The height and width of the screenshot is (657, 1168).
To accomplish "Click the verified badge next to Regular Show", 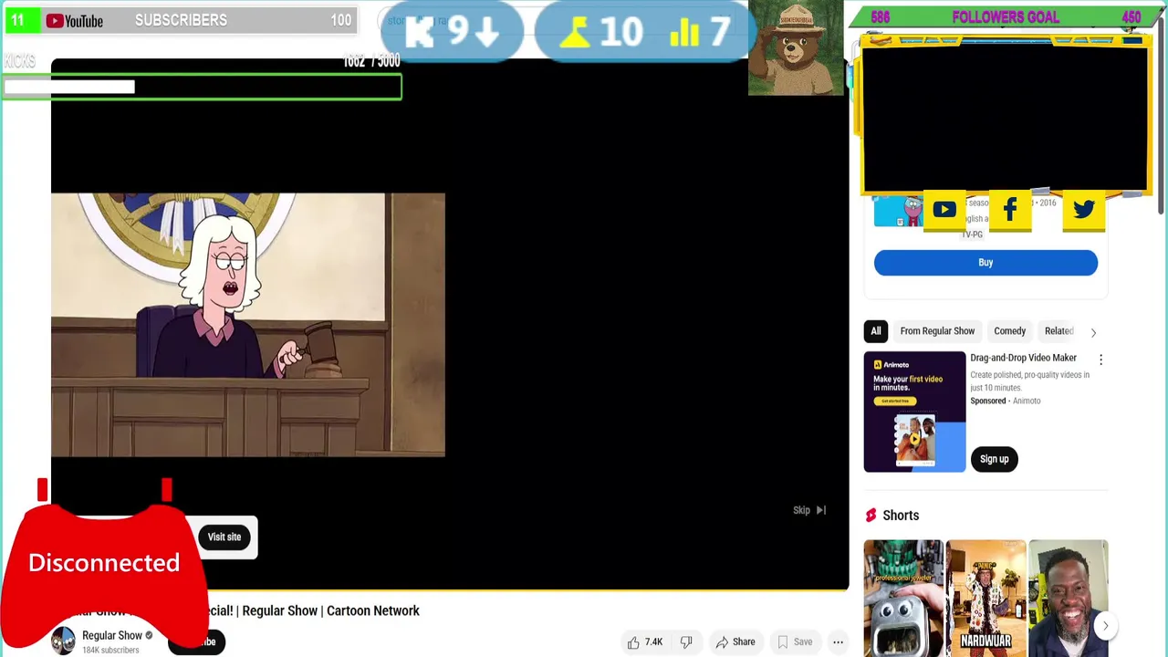I will [149, 635].
